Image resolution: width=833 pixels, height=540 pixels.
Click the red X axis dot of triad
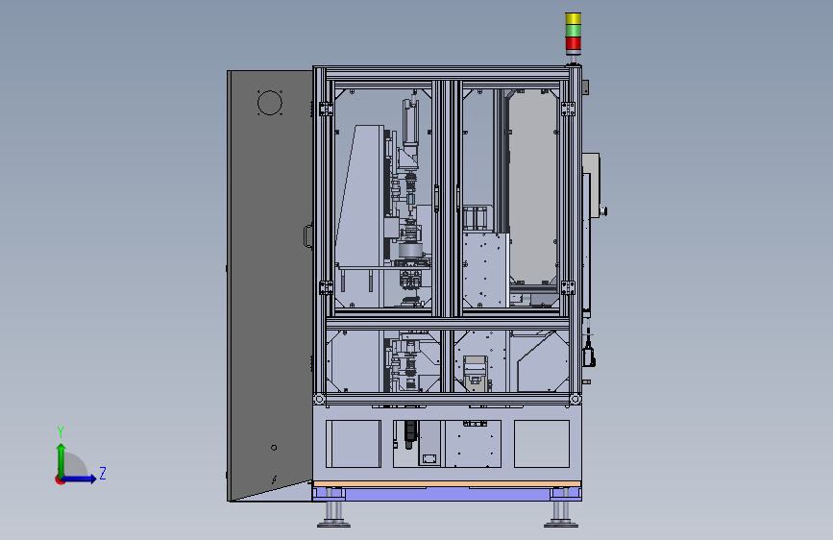pos(60,479)
